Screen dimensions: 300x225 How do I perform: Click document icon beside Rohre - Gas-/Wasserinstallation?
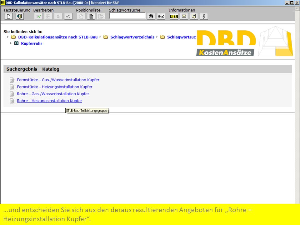12,94
